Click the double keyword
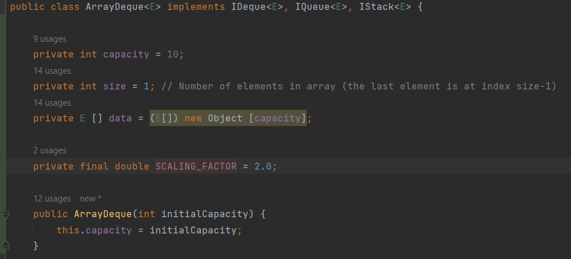The height and width of the screenshot is (259, 571). (132, 166)
